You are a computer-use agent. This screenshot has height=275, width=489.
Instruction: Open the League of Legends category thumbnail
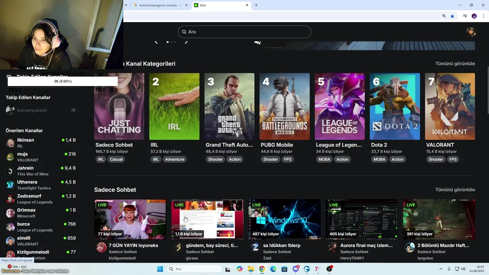click(x=340, y=107)
